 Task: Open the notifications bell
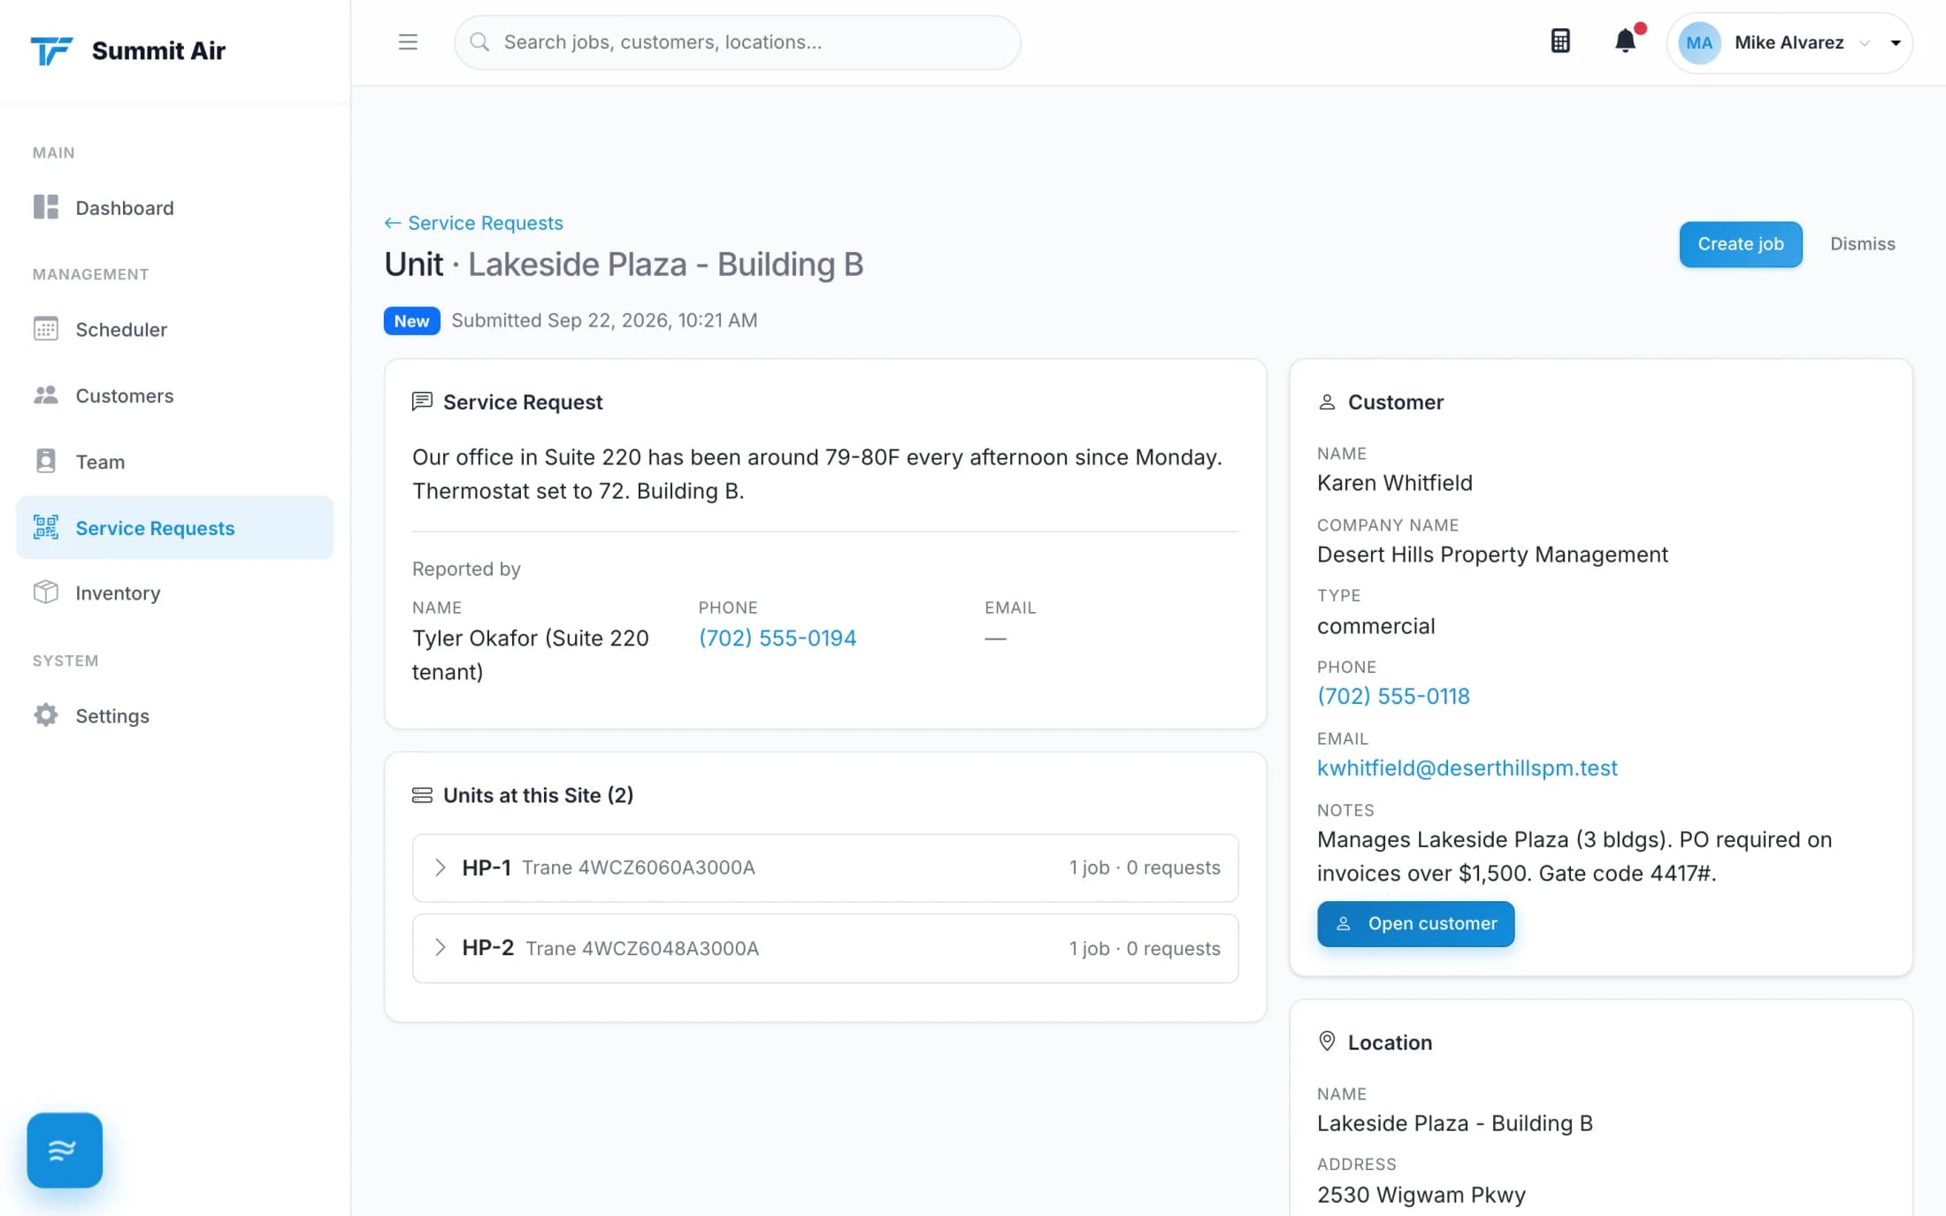1626,41
